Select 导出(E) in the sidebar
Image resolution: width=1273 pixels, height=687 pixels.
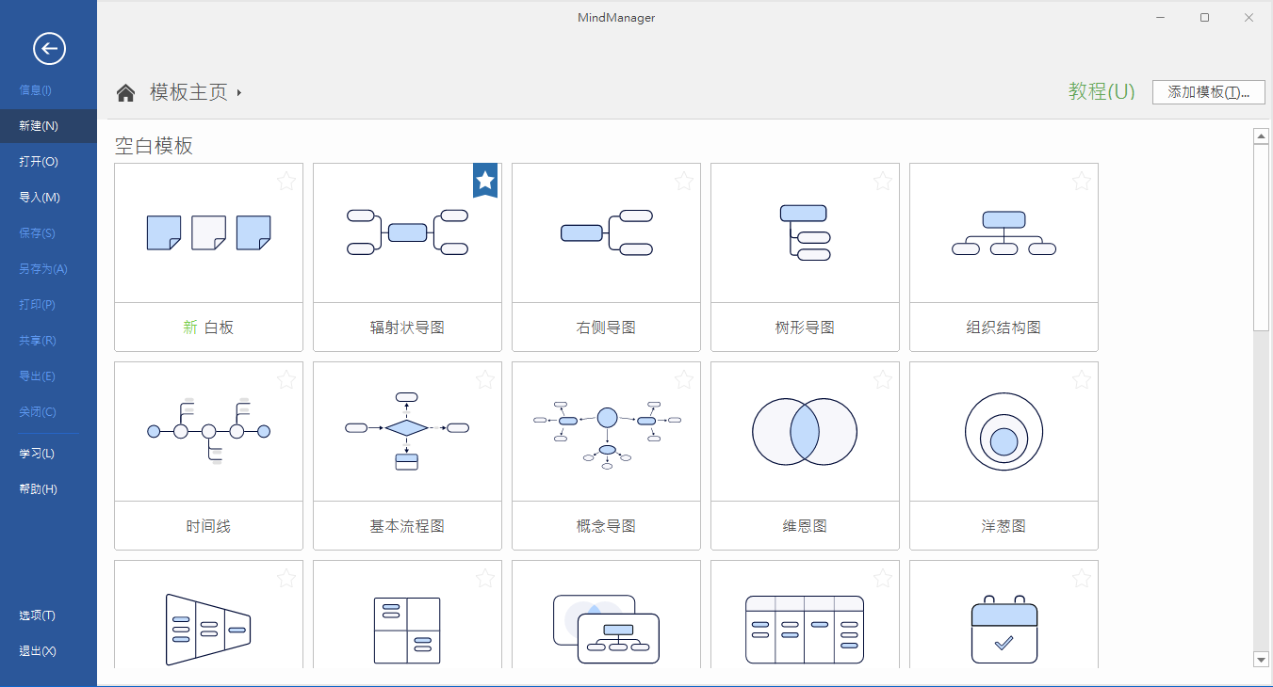pos(48,376)
